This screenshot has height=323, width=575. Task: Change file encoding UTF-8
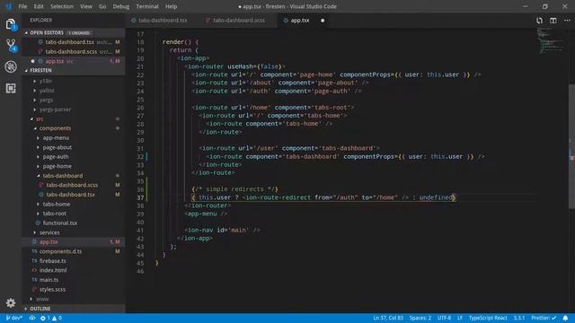pos(444,318)
